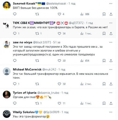
Task: Open Vitaliy Sokolov's profile name
Action: click(24, 112)
